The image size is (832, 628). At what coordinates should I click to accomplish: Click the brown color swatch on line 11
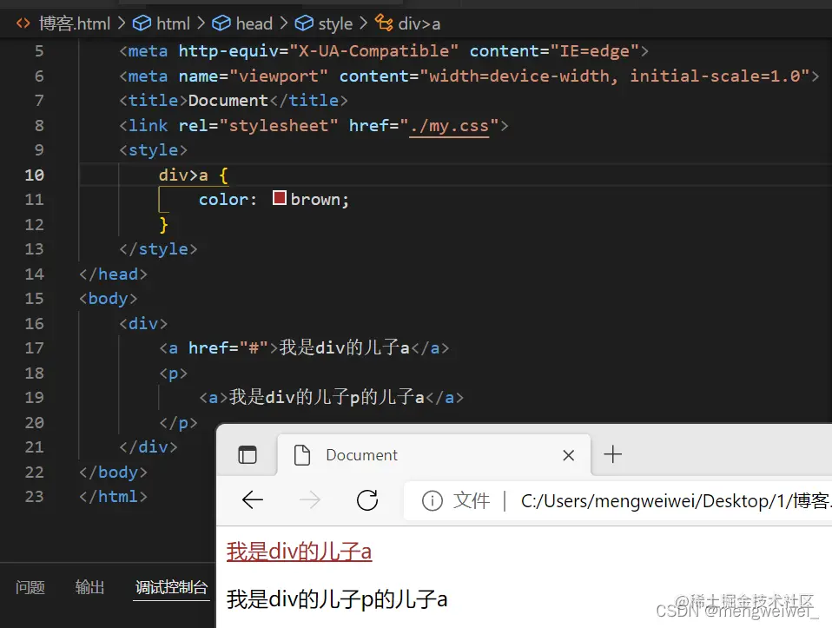[x=279, y=198]
